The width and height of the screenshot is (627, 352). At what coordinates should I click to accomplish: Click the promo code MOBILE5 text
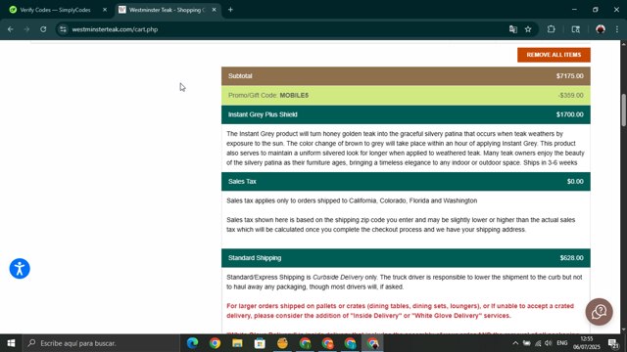coord(294,96)
